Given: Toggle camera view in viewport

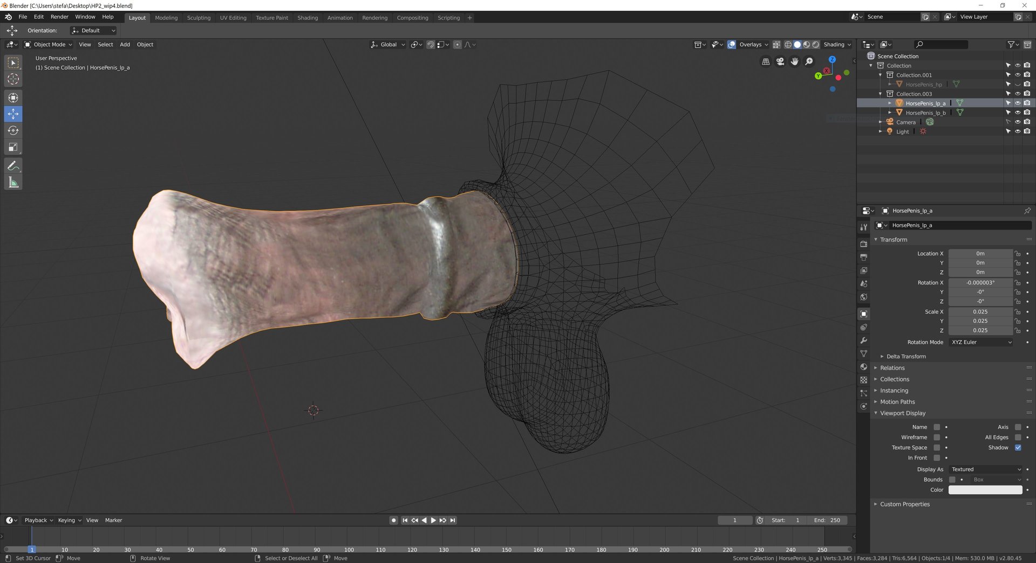Looking at the screenshot, I should 780,61.
